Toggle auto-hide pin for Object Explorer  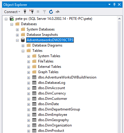[114, 4]
